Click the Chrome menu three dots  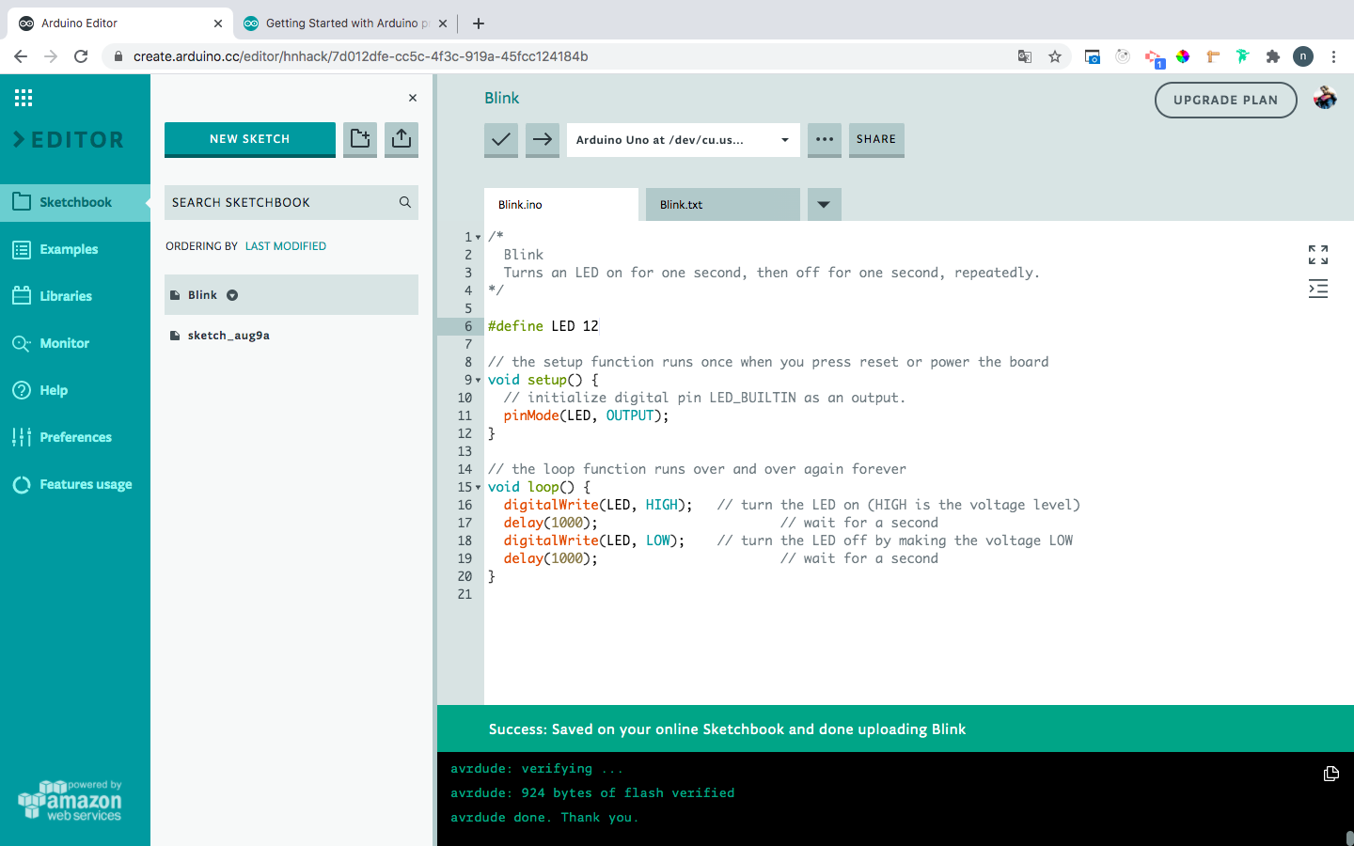click(x=1333, y=56)
